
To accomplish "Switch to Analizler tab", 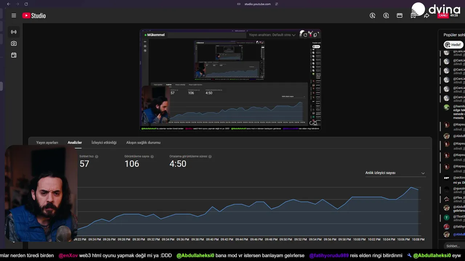I will click(x=75, y=142).
